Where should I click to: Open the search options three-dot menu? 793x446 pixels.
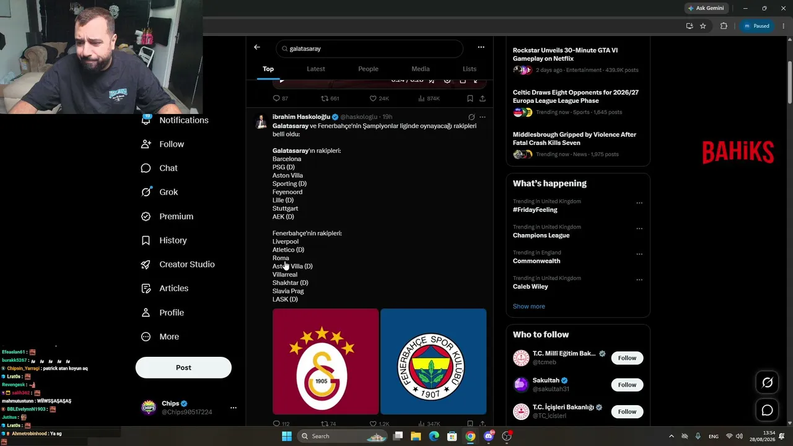point(481,47)
